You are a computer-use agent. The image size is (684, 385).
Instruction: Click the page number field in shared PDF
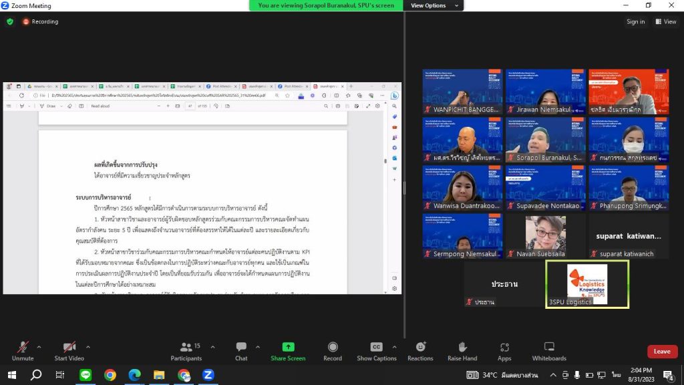(190, 106)
